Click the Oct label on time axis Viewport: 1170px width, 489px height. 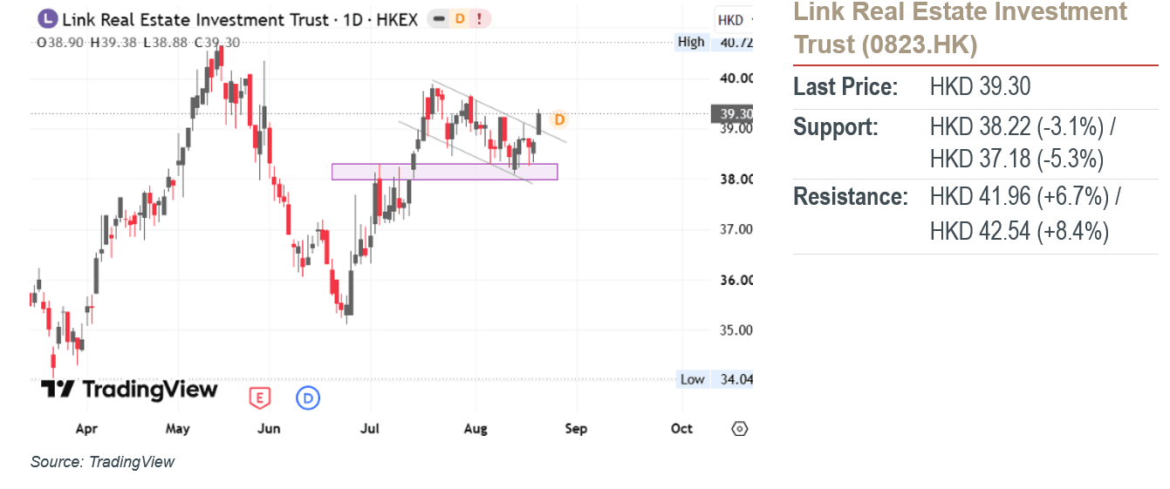(x=681, y=429)
